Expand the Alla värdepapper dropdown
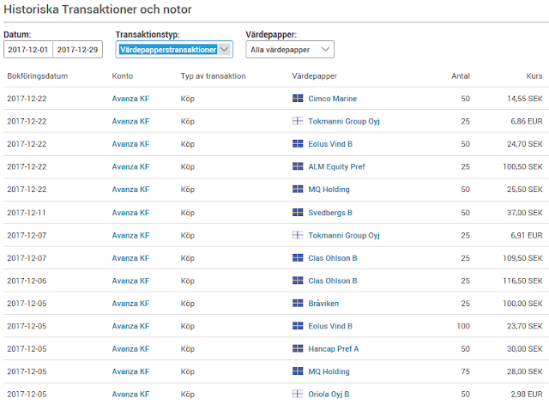 (290, 50)
